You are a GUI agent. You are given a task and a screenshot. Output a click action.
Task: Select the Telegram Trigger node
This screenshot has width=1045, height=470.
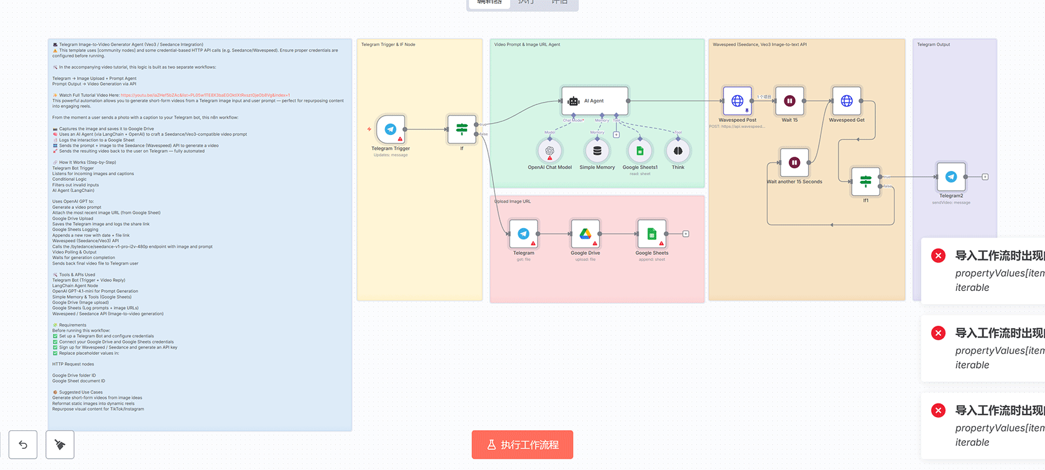click(x=391, y=129)
